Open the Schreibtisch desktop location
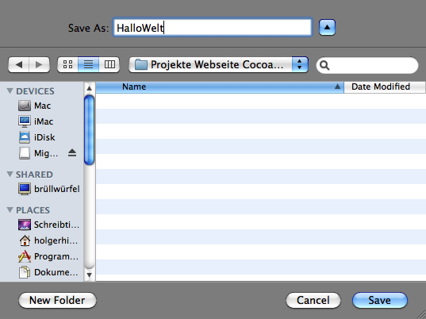Viewport: 426px width, 319px height. 48,225
